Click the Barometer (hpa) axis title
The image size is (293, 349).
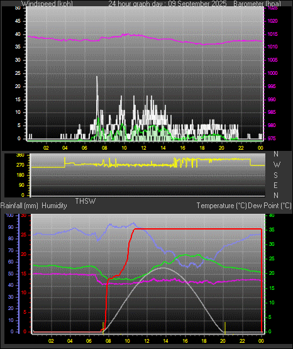(257, 4)
